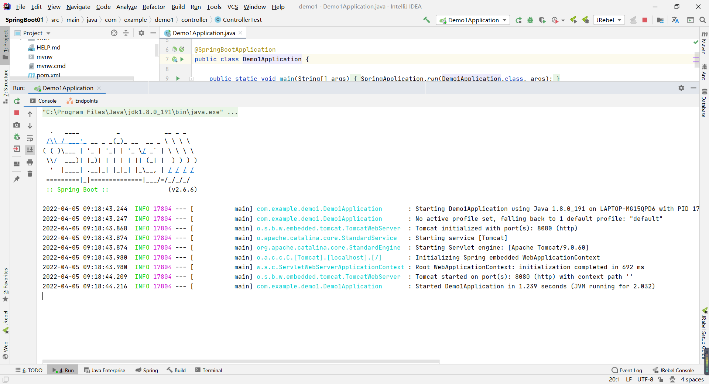The height and width of the screenshot is (384, 709).
Task: Click the Build Project hammer icon
Action: coord(427,20)
